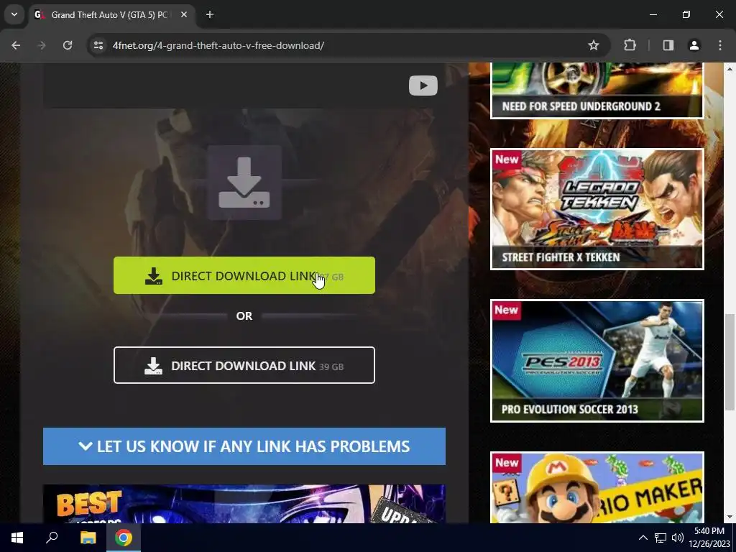Image resolution: width=736 pixels, height=552 pixels.
Task: Open the Windows Start menu
Action: coord(17,538)
